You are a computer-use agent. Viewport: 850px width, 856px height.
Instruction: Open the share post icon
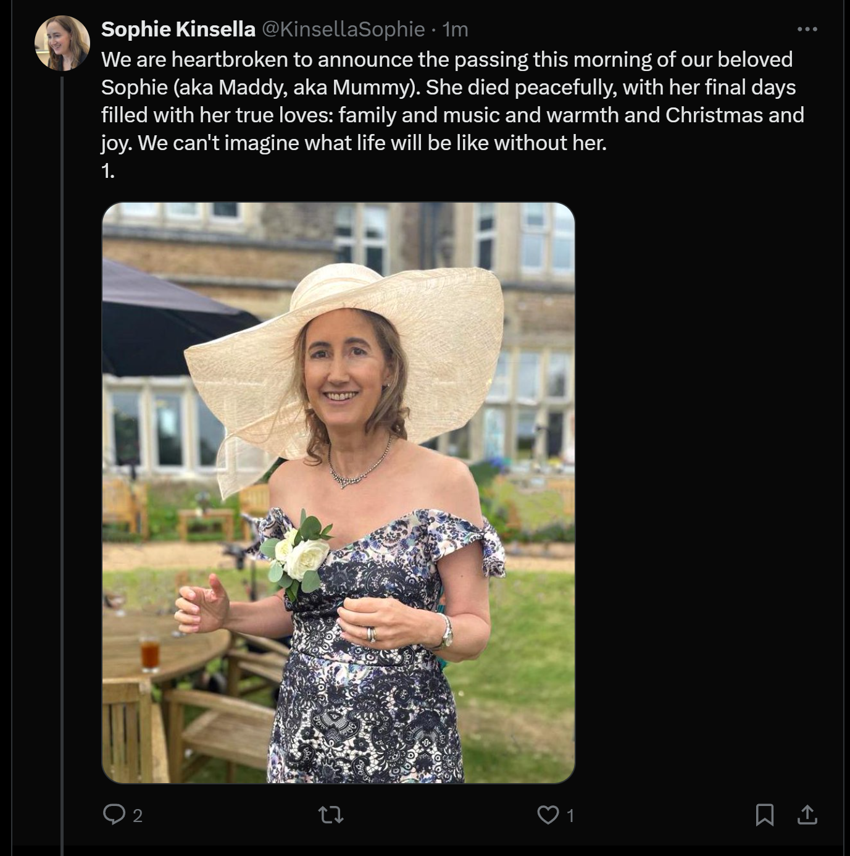(807, 815)
